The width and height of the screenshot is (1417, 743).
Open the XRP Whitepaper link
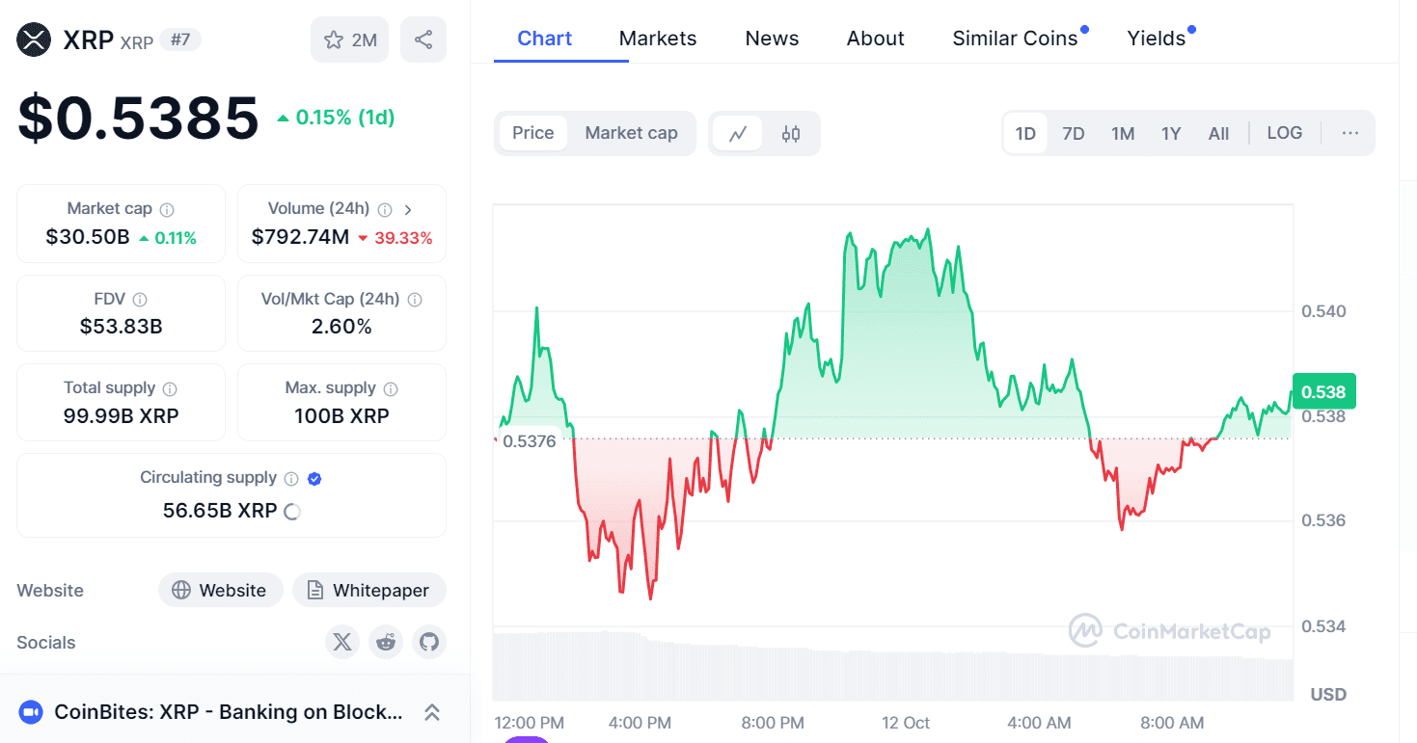pyautogui.click(x=368, y=591)
